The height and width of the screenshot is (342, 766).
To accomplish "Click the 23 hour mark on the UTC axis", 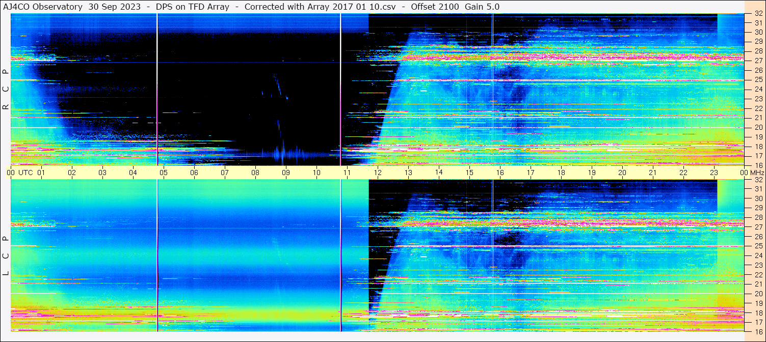I will [x=714, y=173].
